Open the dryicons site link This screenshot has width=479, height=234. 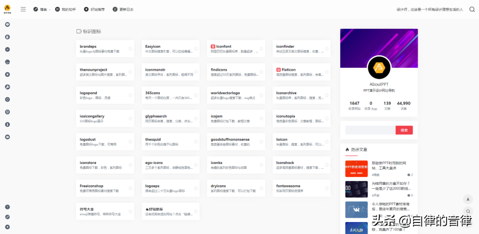tap(236, 188)
